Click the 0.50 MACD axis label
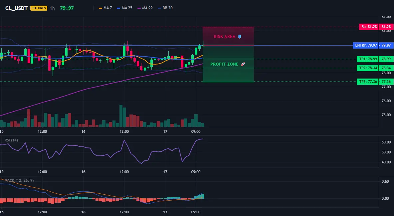Screen dimensions: 394x216 click(x=385, y=181)
